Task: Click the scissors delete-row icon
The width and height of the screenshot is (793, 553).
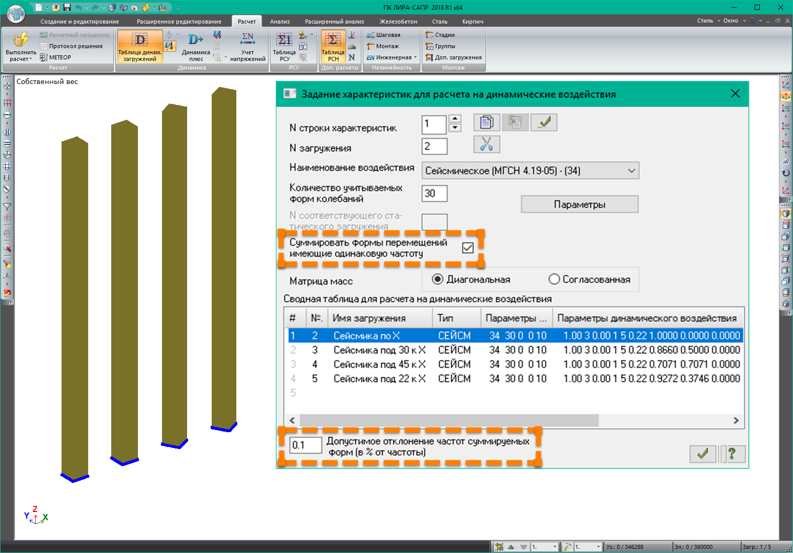Action: pos(486,144)
